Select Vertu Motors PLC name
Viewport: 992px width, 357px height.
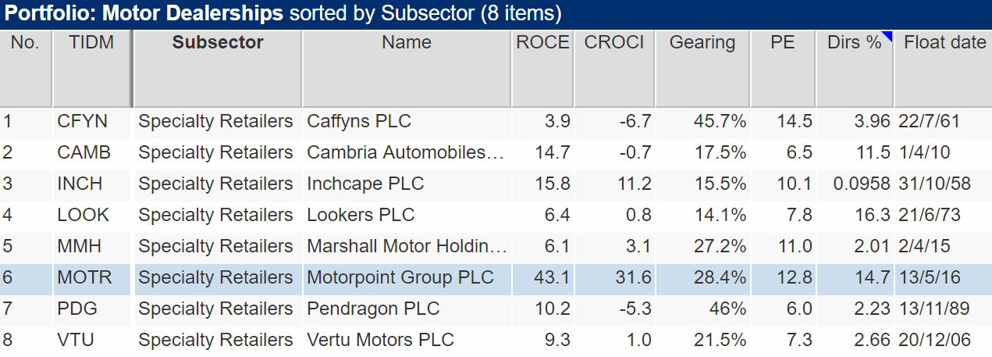(x=380, y=341)
